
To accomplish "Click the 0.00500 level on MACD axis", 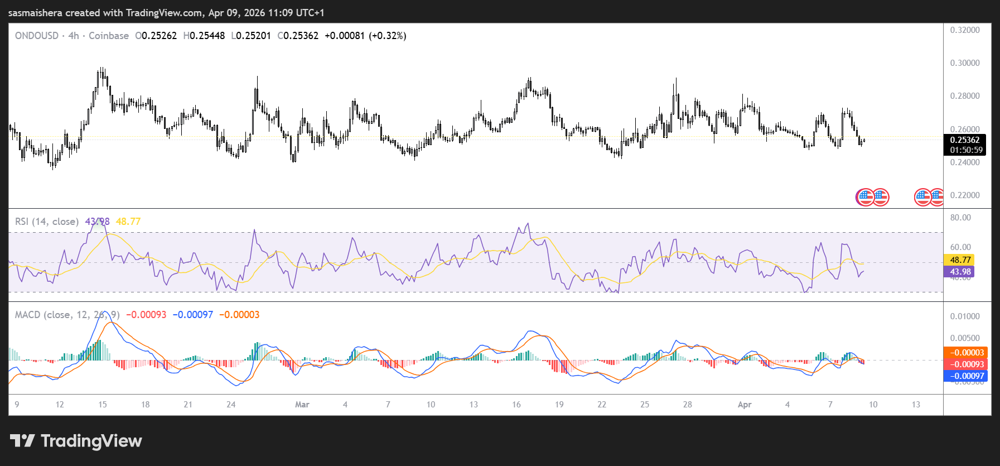I will coord(965,338).
